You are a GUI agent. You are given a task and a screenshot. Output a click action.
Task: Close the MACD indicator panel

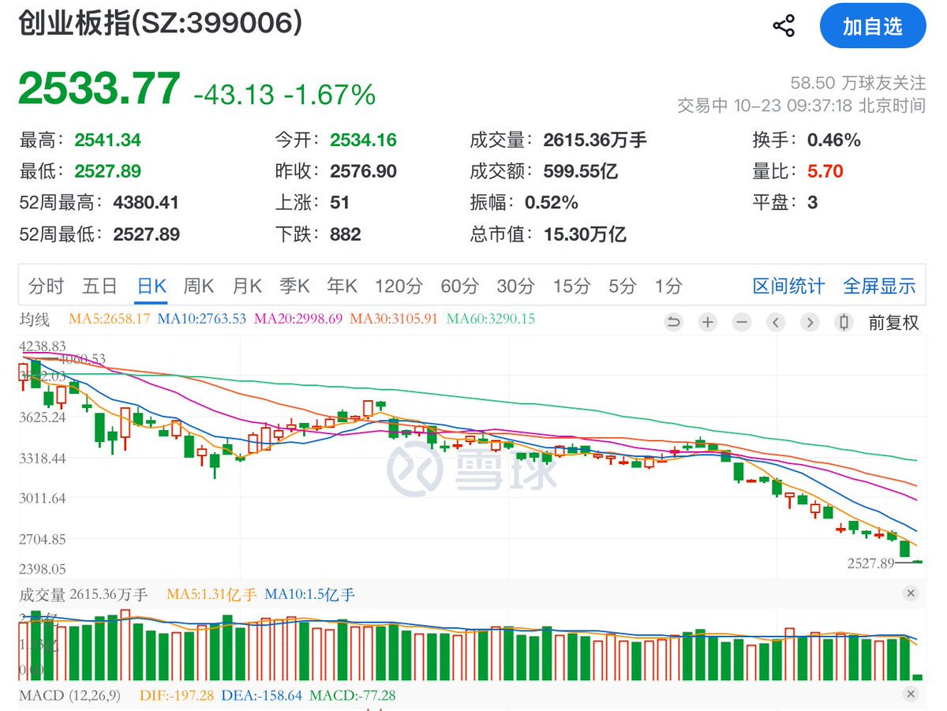910,694
